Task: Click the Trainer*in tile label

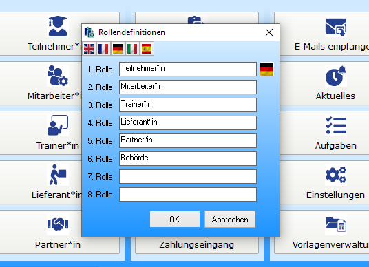Action: (x=58, y=146)
